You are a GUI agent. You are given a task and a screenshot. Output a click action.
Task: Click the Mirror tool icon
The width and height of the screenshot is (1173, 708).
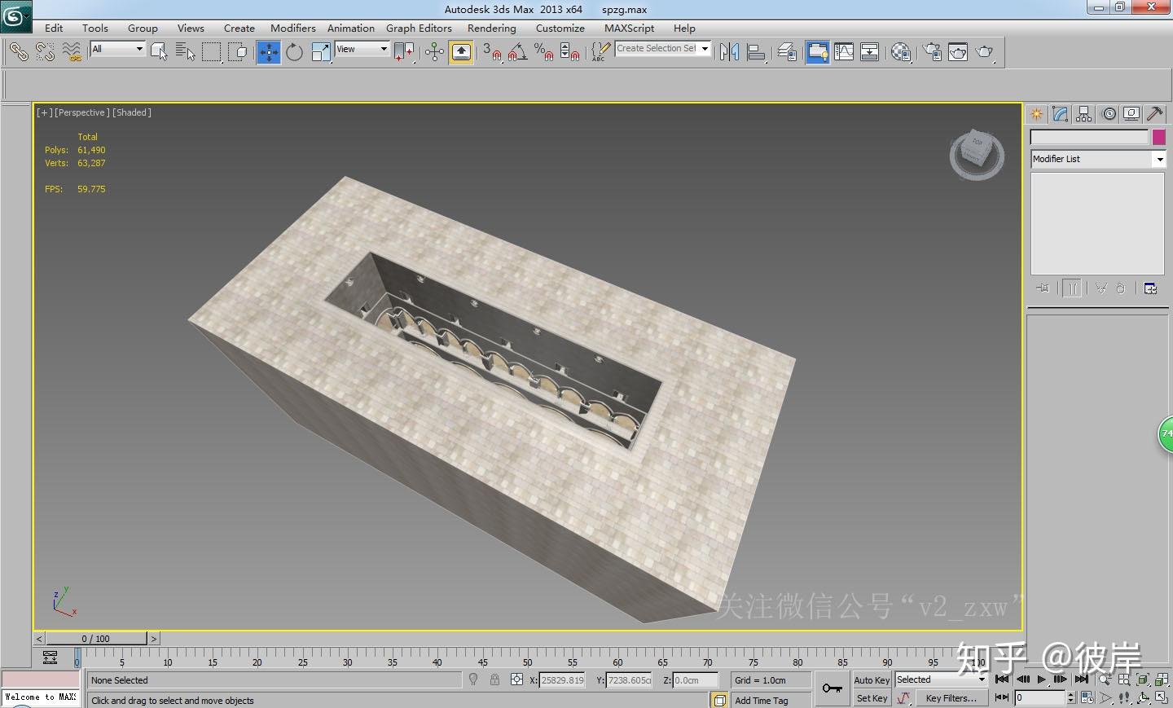pyautogui.click(x=729, y=52)
